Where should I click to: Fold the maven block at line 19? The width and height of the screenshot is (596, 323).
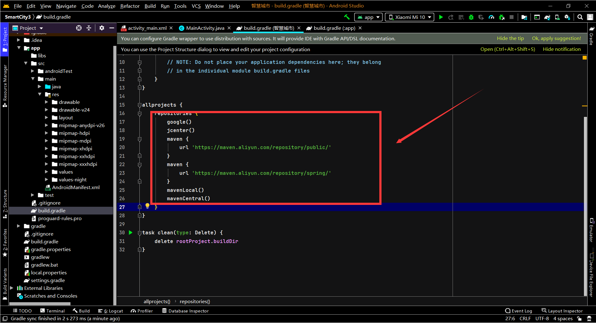pyautogui.click(x=140, y=139)
